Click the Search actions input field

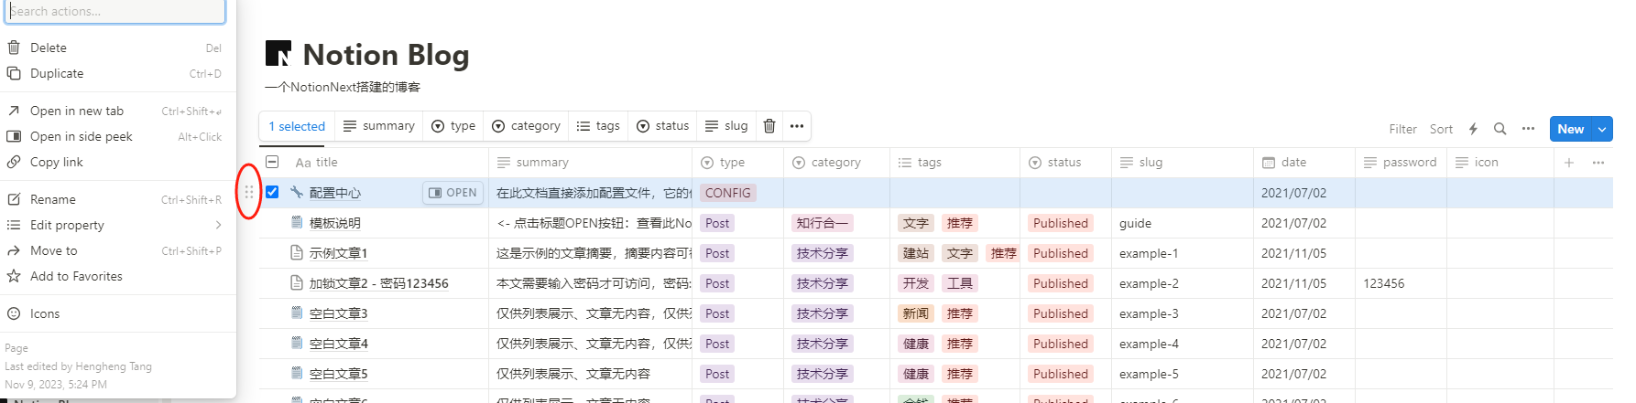tap(115, 11)
